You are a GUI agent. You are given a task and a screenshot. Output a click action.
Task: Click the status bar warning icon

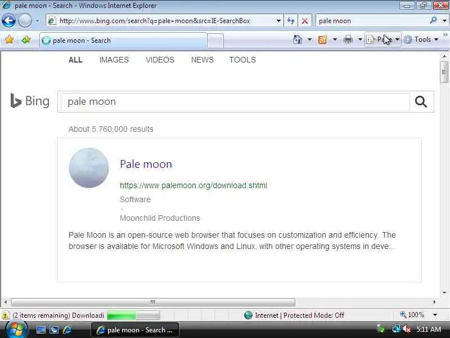coord(6,315)
